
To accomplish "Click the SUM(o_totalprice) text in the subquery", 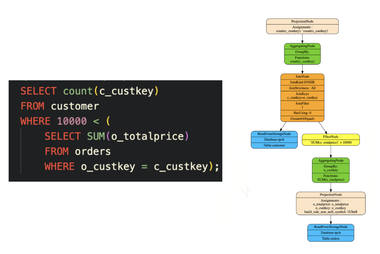I will pyautogui.click(x=138, y=136).
